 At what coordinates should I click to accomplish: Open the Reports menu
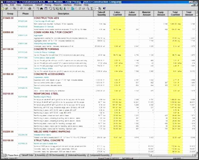[x=57, y=5]
